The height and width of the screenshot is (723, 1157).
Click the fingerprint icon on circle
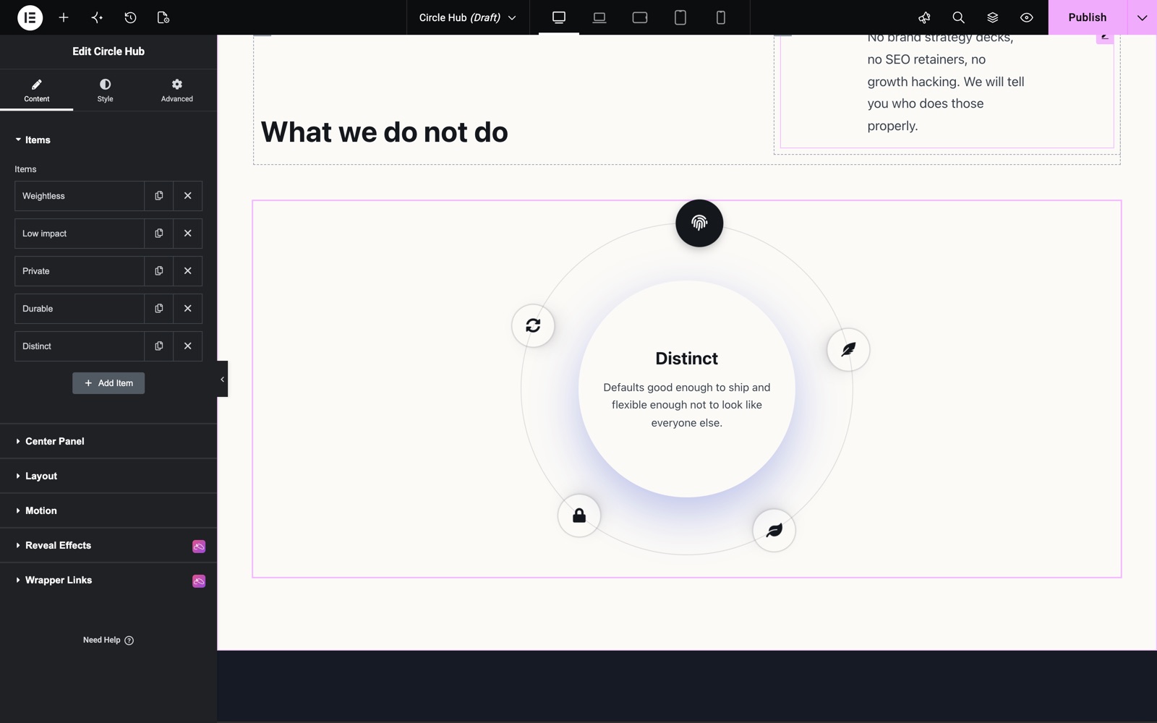[x=699, y=223]
